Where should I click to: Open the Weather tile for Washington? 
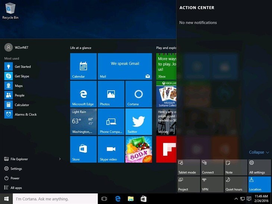tap(83, 122)
